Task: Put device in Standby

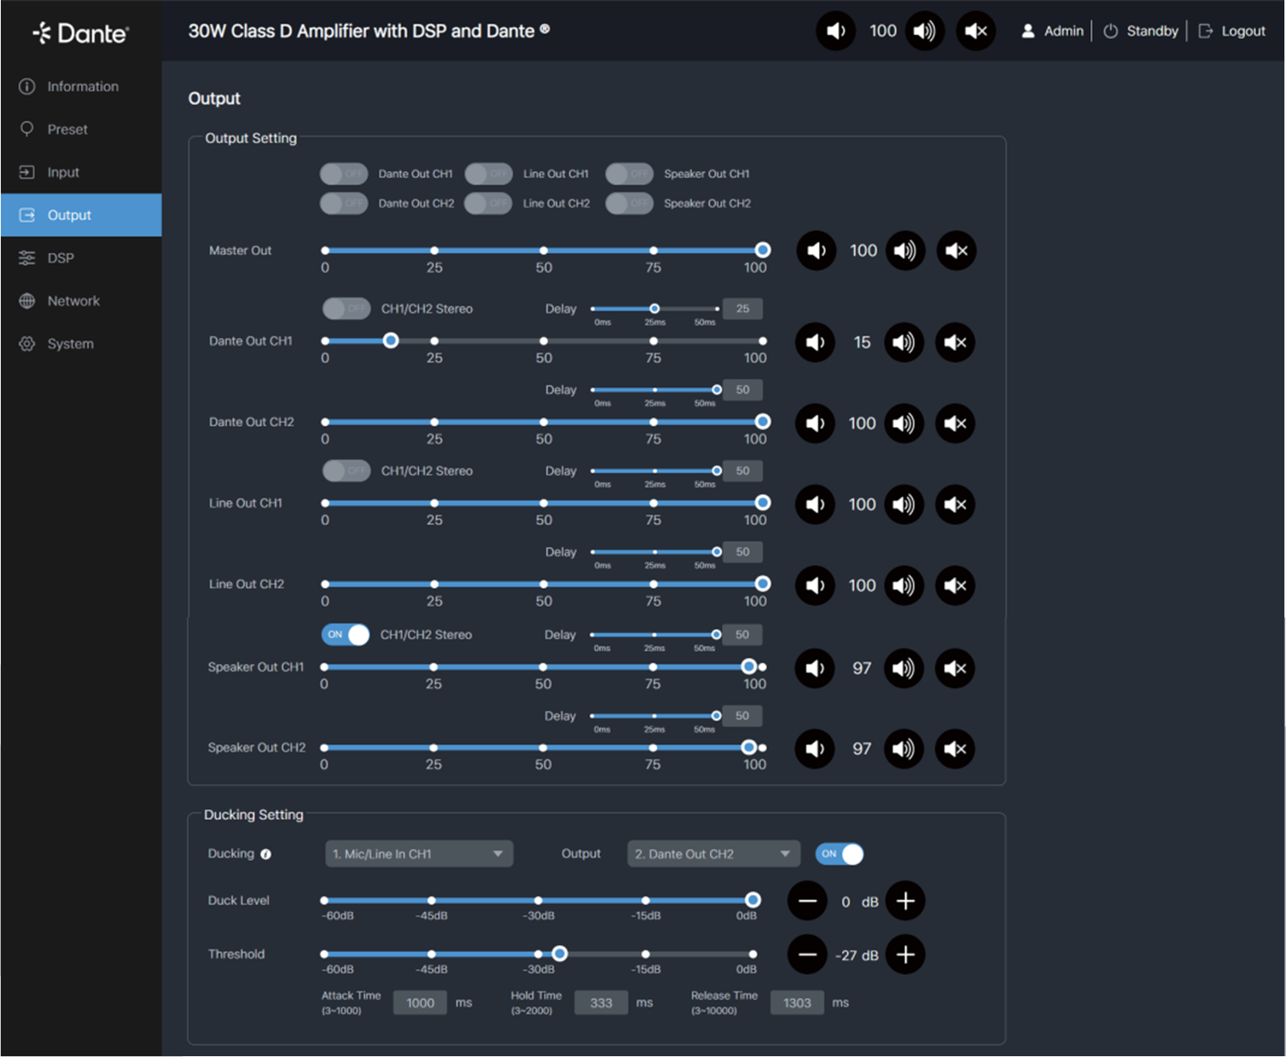Action: point(1142,31)
